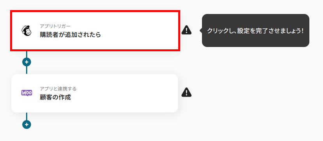Open the 顧客の作成 action card
Screen dimensions: 323x141
(95, 93)
